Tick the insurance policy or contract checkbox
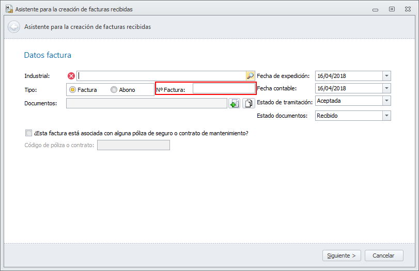 (x=28, y=133)
